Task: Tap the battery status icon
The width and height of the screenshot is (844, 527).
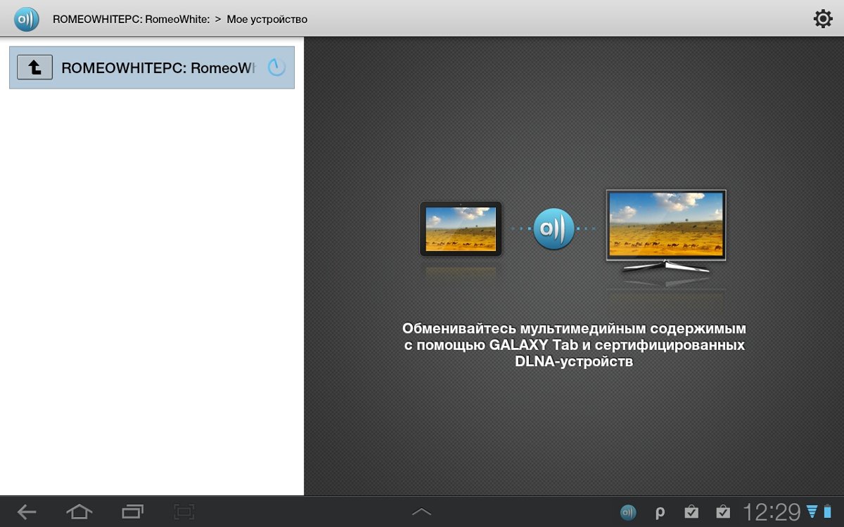Action: [828, 512]
